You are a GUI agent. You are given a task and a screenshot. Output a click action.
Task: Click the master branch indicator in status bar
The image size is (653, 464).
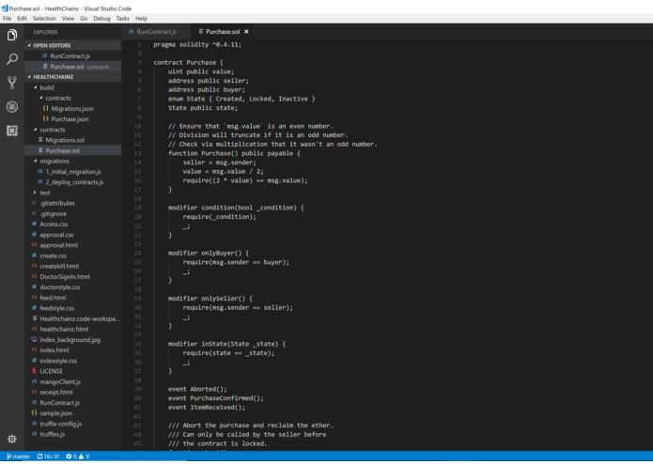point(19,456)
